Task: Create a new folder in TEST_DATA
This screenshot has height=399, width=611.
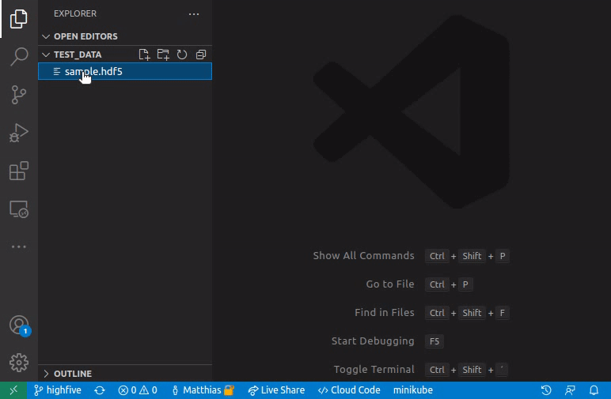Action: tap(163, 55)
